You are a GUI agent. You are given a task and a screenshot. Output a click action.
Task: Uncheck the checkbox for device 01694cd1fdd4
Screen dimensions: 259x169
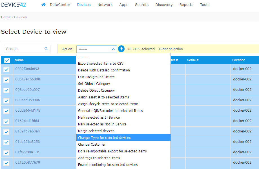(x=7, y=121)
